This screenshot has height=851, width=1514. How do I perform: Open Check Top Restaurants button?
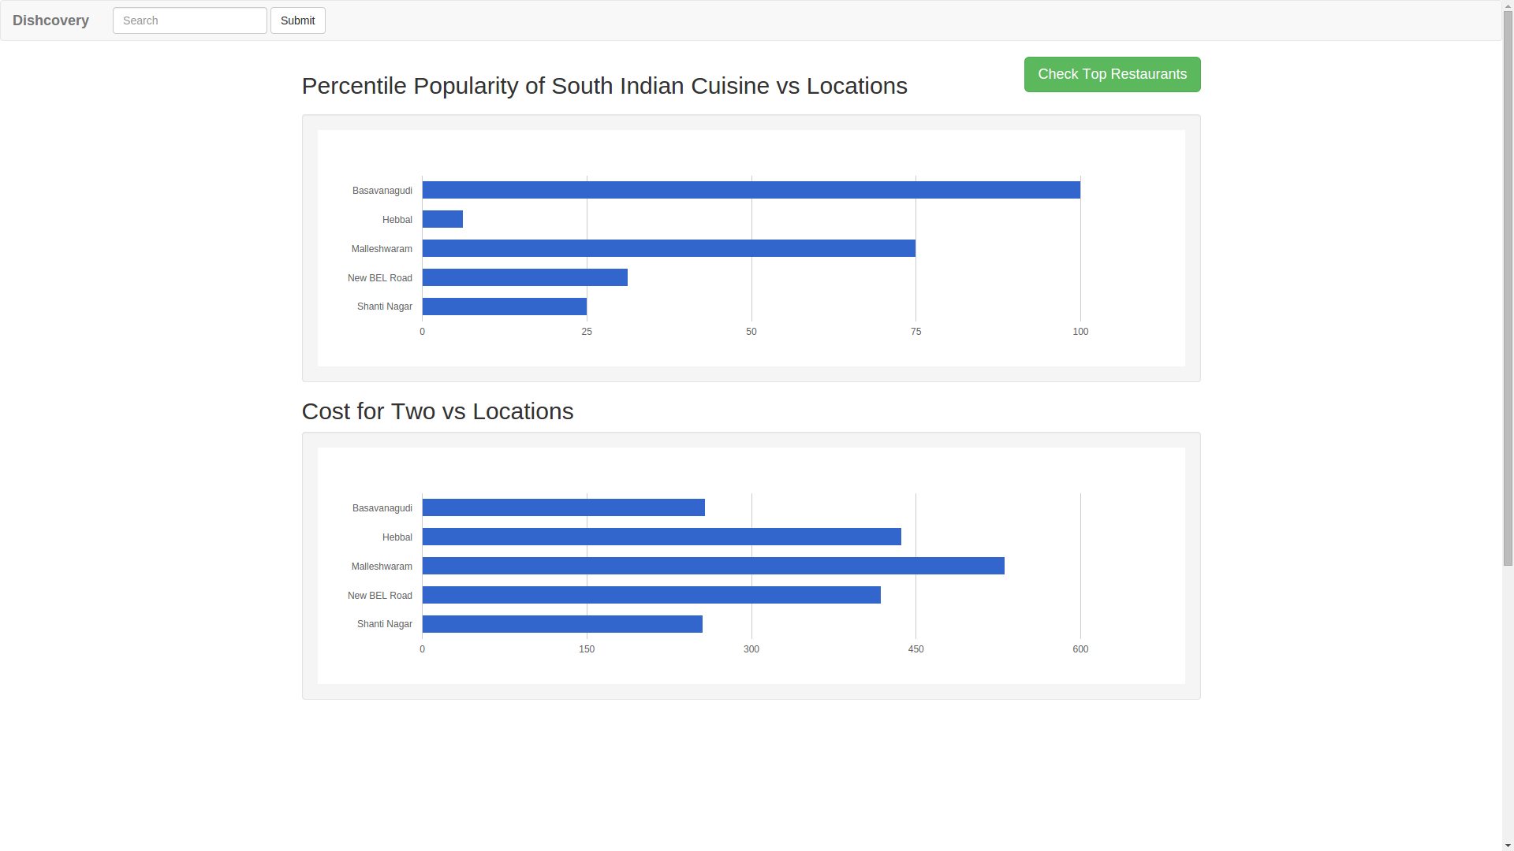coord(1112,74)
